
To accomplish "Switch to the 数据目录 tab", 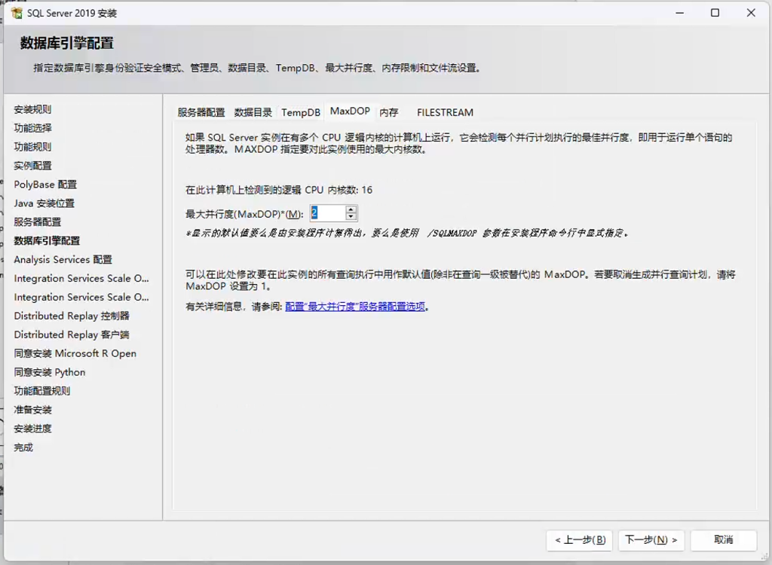I will coord(253,113).
